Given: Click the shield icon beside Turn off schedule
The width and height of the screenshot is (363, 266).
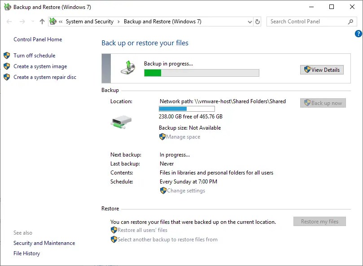Looking at the screenshot, I should coord(7,55).
